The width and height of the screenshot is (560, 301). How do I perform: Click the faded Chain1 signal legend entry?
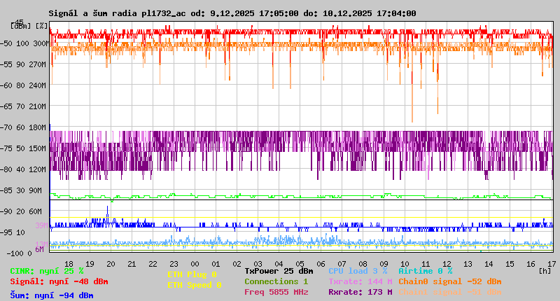tap(449, 292)
